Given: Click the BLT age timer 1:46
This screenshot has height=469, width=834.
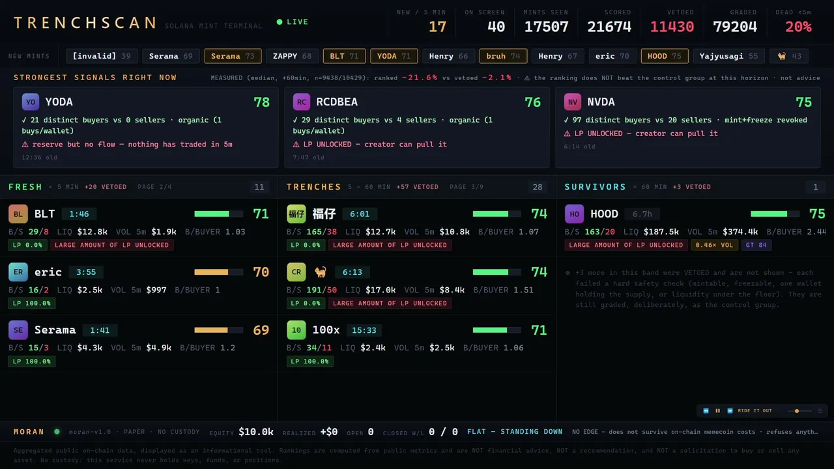Looking at the screenshot, I should click(79, 214).
